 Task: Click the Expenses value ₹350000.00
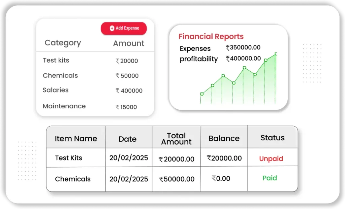pyautogui.click(x=243, y=48)
